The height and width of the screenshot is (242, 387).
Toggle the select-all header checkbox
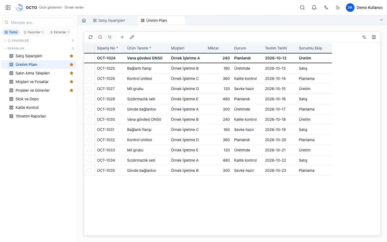pyautogui.click(x=89, y=48)
